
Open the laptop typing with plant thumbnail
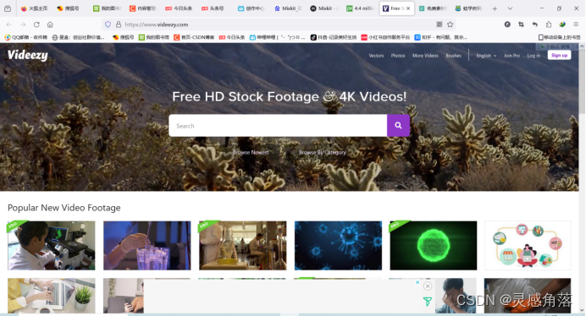[x=51, y=296]
